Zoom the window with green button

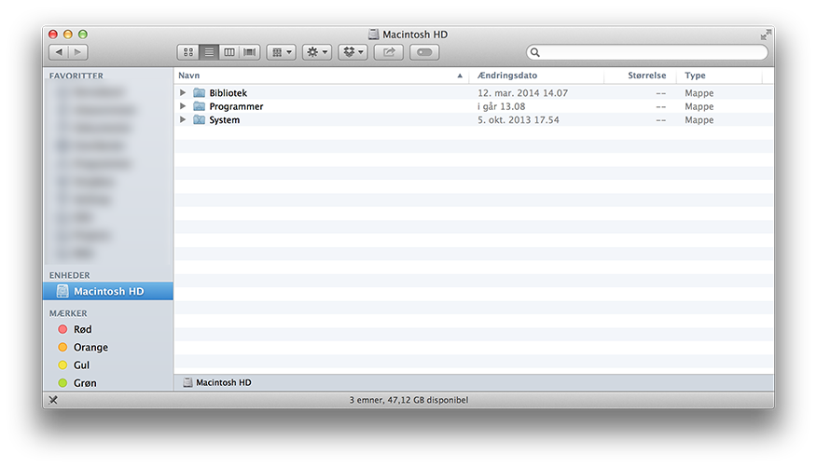(x=82, y=34)
